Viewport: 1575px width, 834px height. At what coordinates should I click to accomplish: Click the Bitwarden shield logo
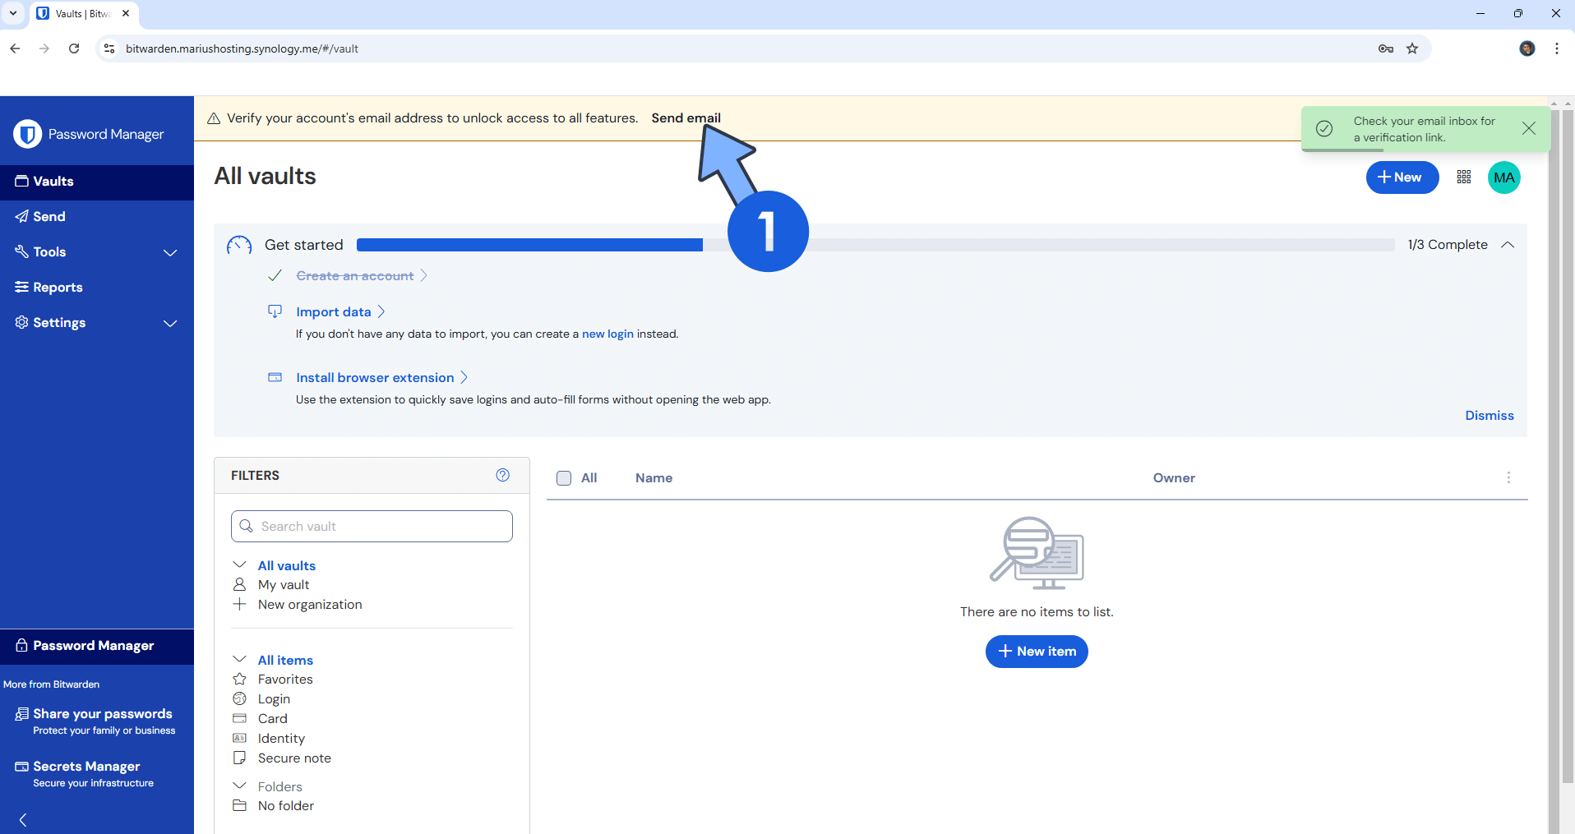pos(27,134)
